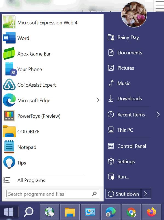Screen dimensions: 164x220
Task: Open Chrome from the taskbar
Action: click(x=131, y=212)
